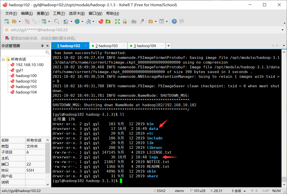Click the address bar ssh://gyl field
Viewport: 287px width, 194px height.
click(143, 30)
